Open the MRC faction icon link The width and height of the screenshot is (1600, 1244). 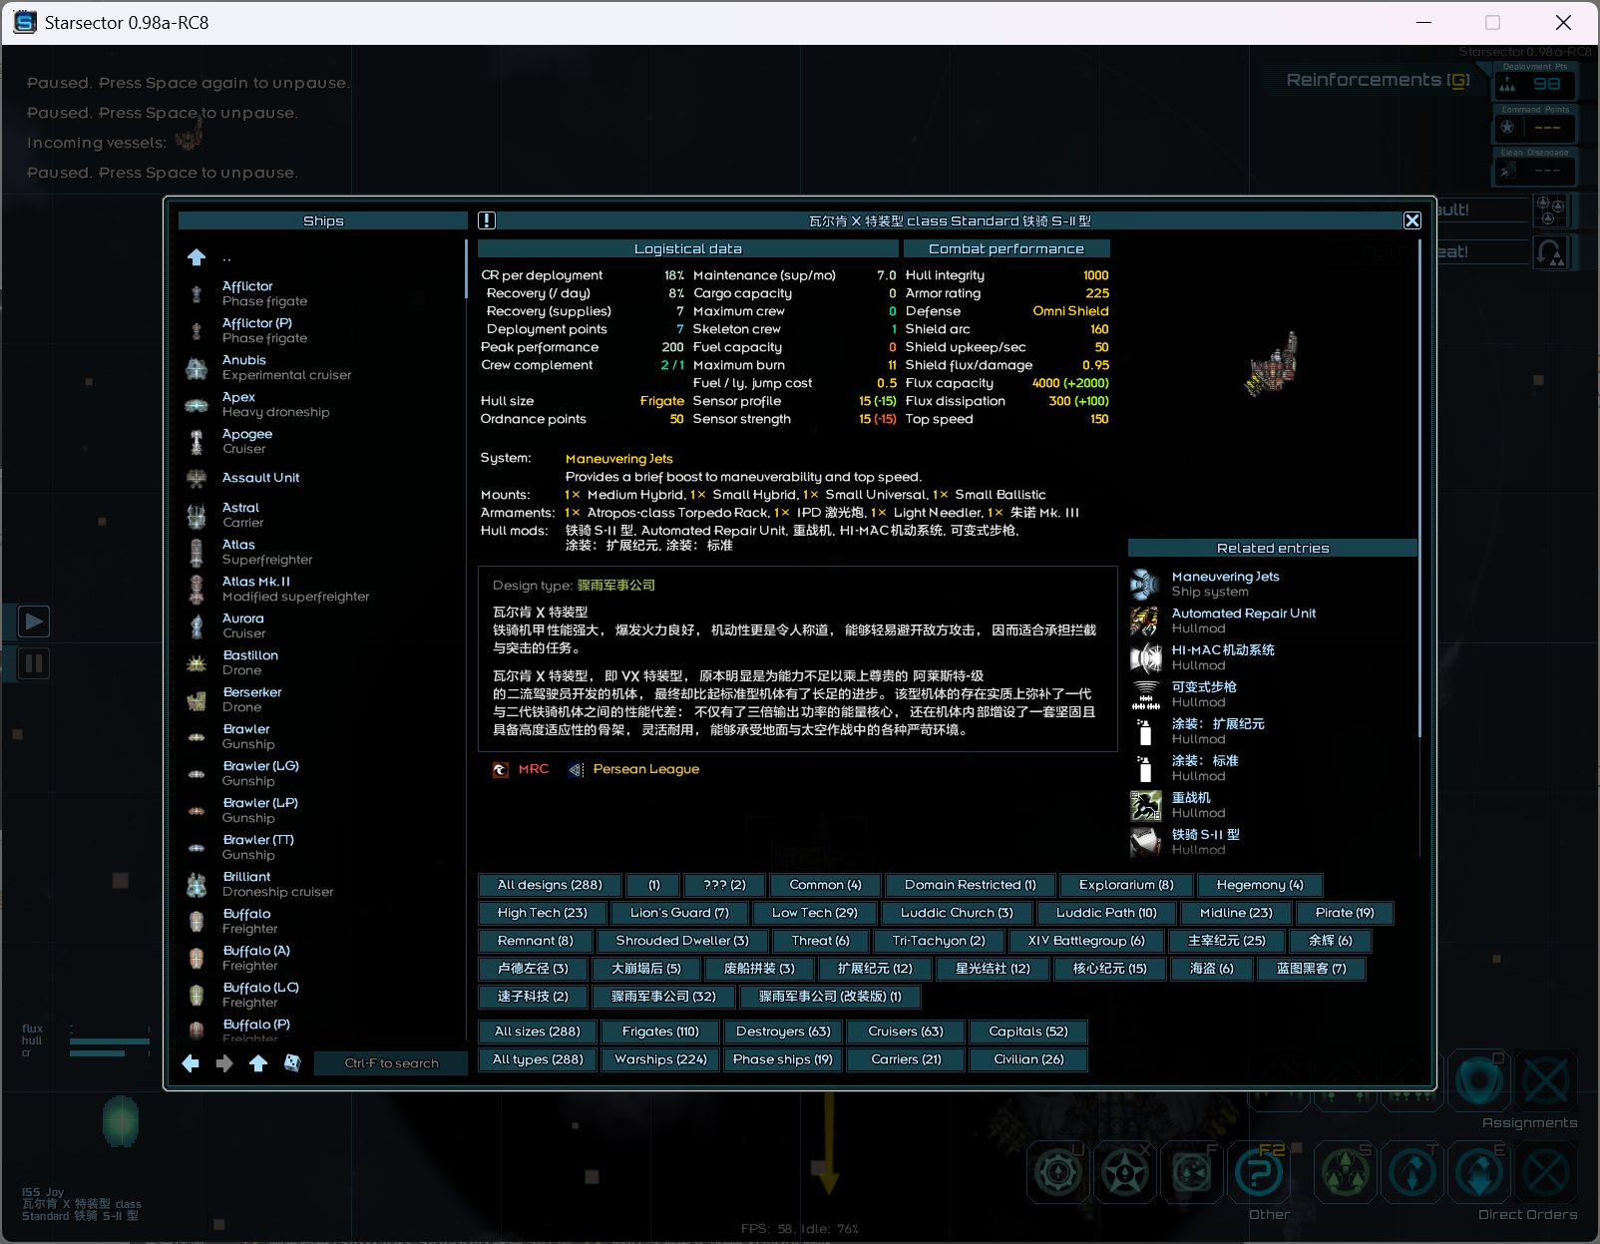pos(501,769)
